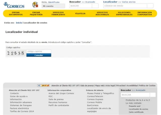Focus the código captcha input field
This screenshot has height=115, width=161.
pos(39,51)
